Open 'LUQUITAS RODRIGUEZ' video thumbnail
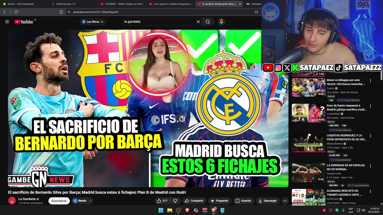 (x=308, y=143)
